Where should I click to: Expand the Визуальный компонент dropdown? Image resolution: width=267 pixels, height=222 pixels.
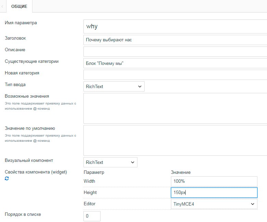click(110, 162)
